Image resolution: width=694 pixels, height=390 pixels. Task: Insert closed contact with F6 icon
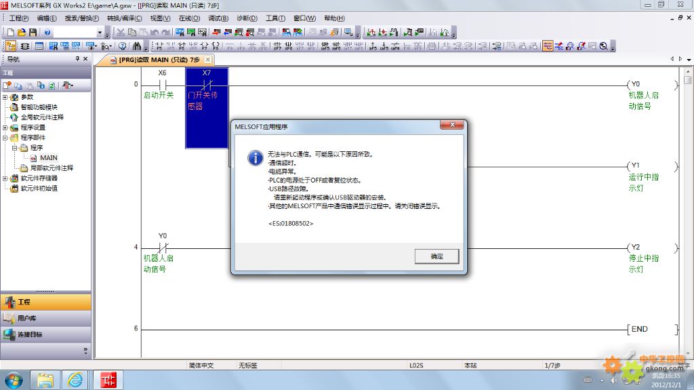coord(182,46)
